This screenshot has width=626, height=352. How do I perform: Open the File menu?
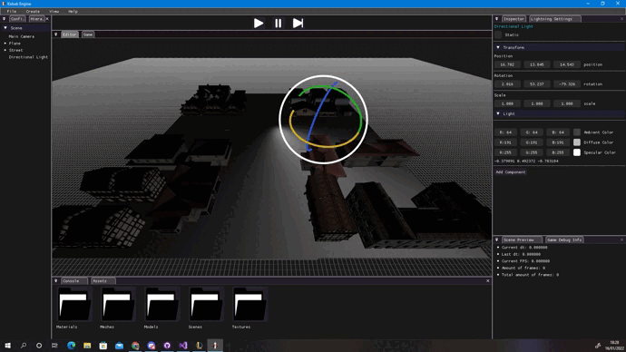click(x=12, y=12)
